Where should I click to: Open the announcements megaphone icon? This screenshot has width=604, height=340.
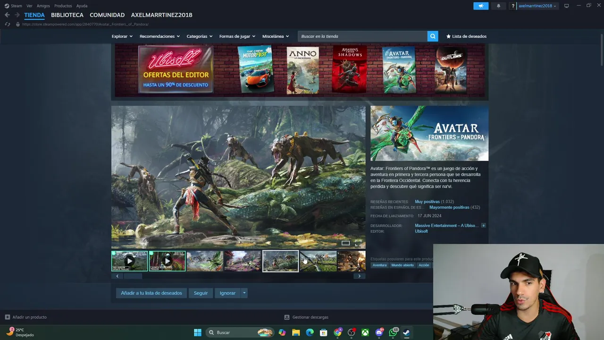click(481, 6)
